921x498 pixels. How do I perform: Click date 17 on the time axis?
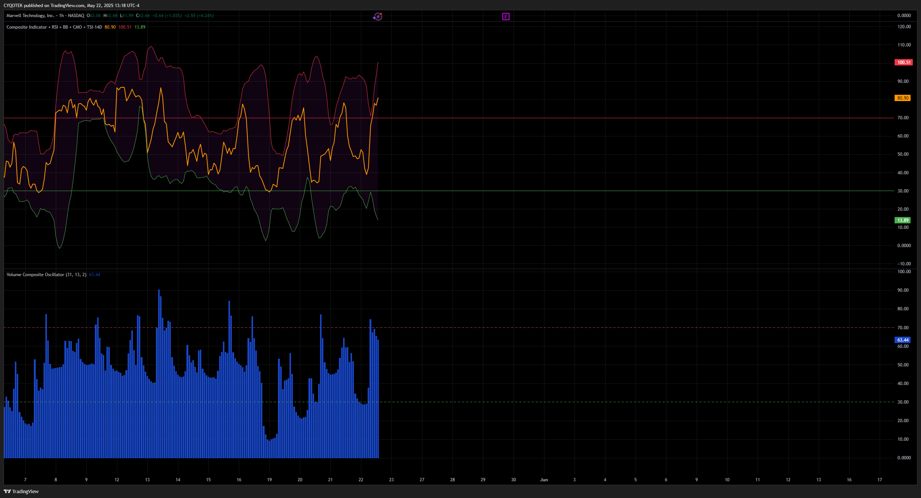tap(880, 480)
